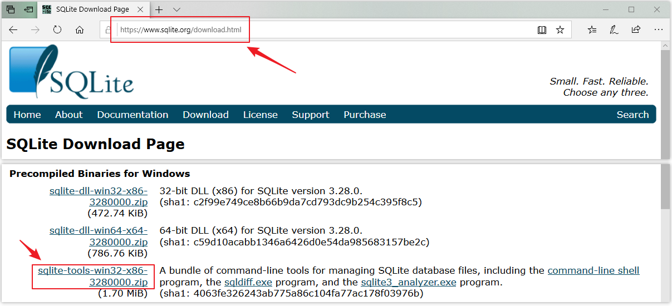
Task: Click the add notes pen icon
Action: click(614, 30)
